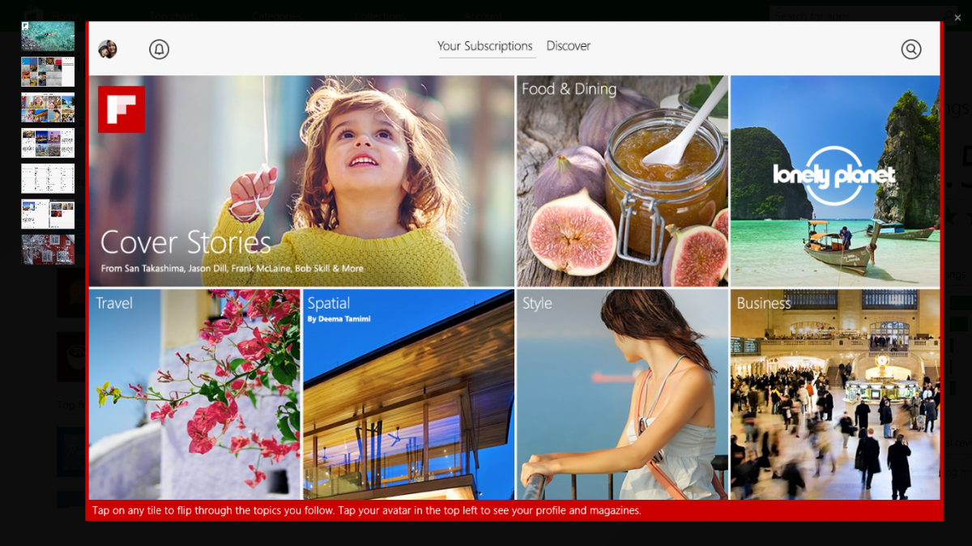
Task: Open the Spatial tile by Deema Tamimi
Action: [409, 395]
